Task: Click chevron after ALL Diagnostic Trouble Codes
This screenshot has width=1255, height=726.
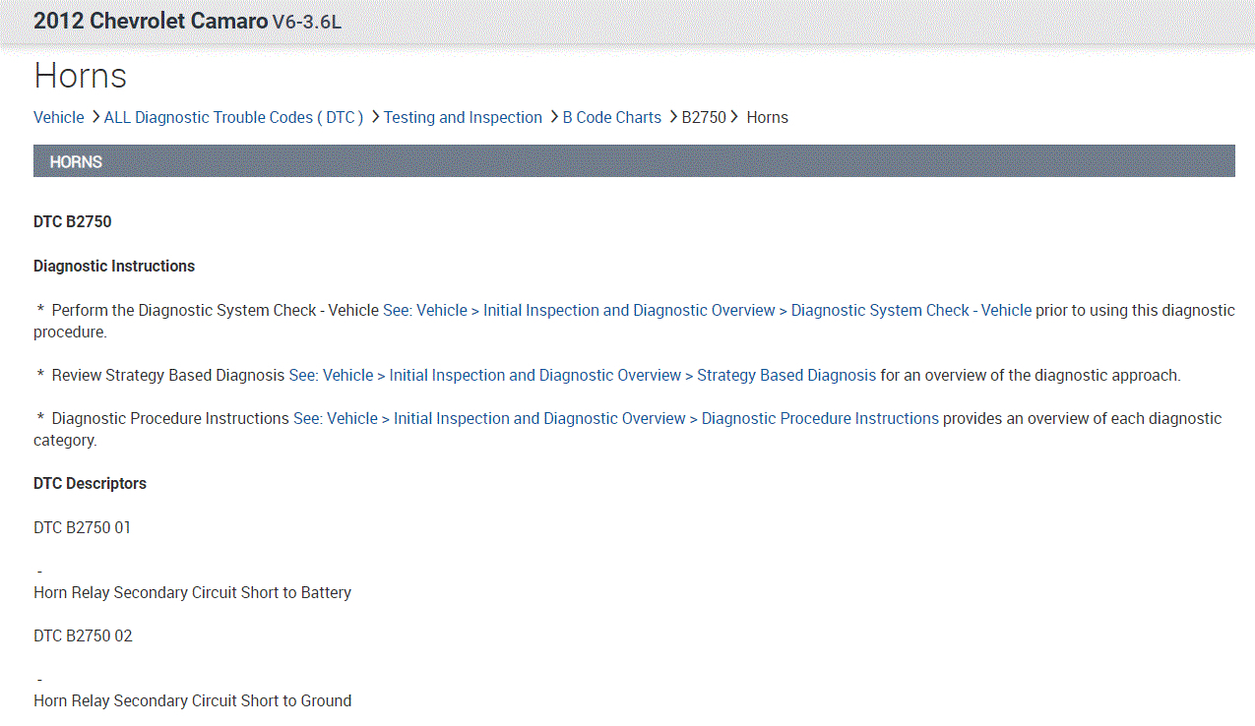Action: coord(375,117)
